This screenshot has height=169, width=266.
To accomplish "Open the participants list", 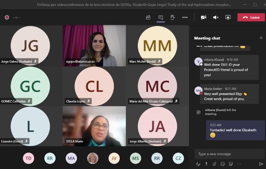I will tap(148, 17).
